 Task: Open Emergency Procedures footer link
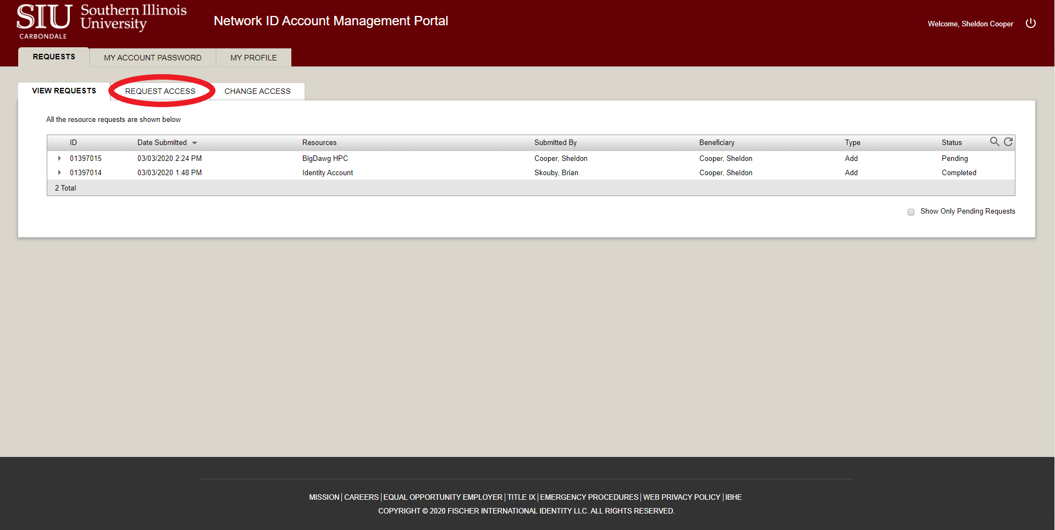[589, 497]
